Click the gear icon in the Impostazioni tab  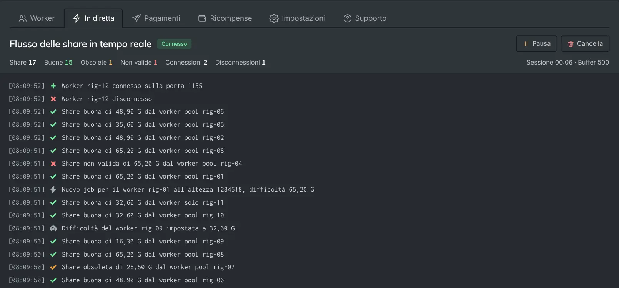(x=274, y=18)
